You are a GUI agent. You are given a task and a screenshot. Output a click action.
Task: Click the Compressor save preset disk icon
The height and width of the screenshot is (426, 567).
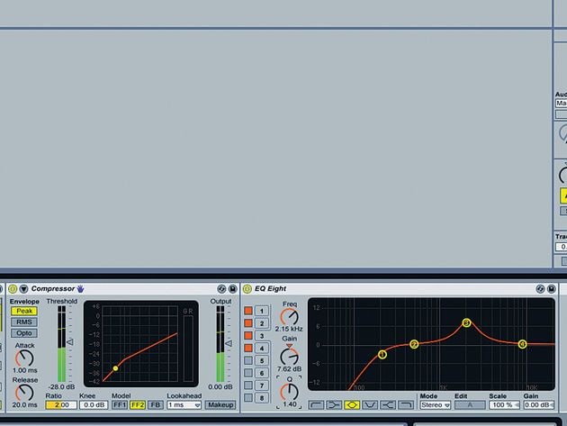tap(232, 289)
